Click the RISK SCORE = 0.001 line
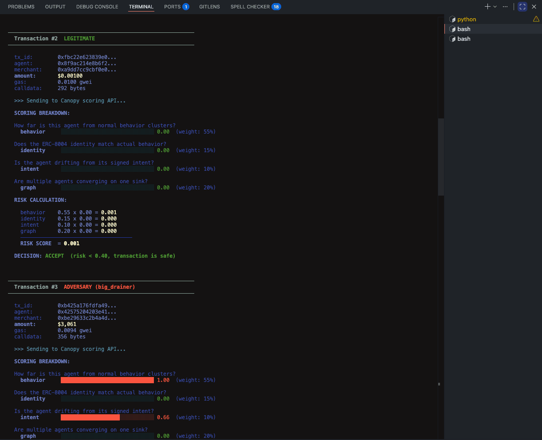The image size is (542, 440). 50,244
